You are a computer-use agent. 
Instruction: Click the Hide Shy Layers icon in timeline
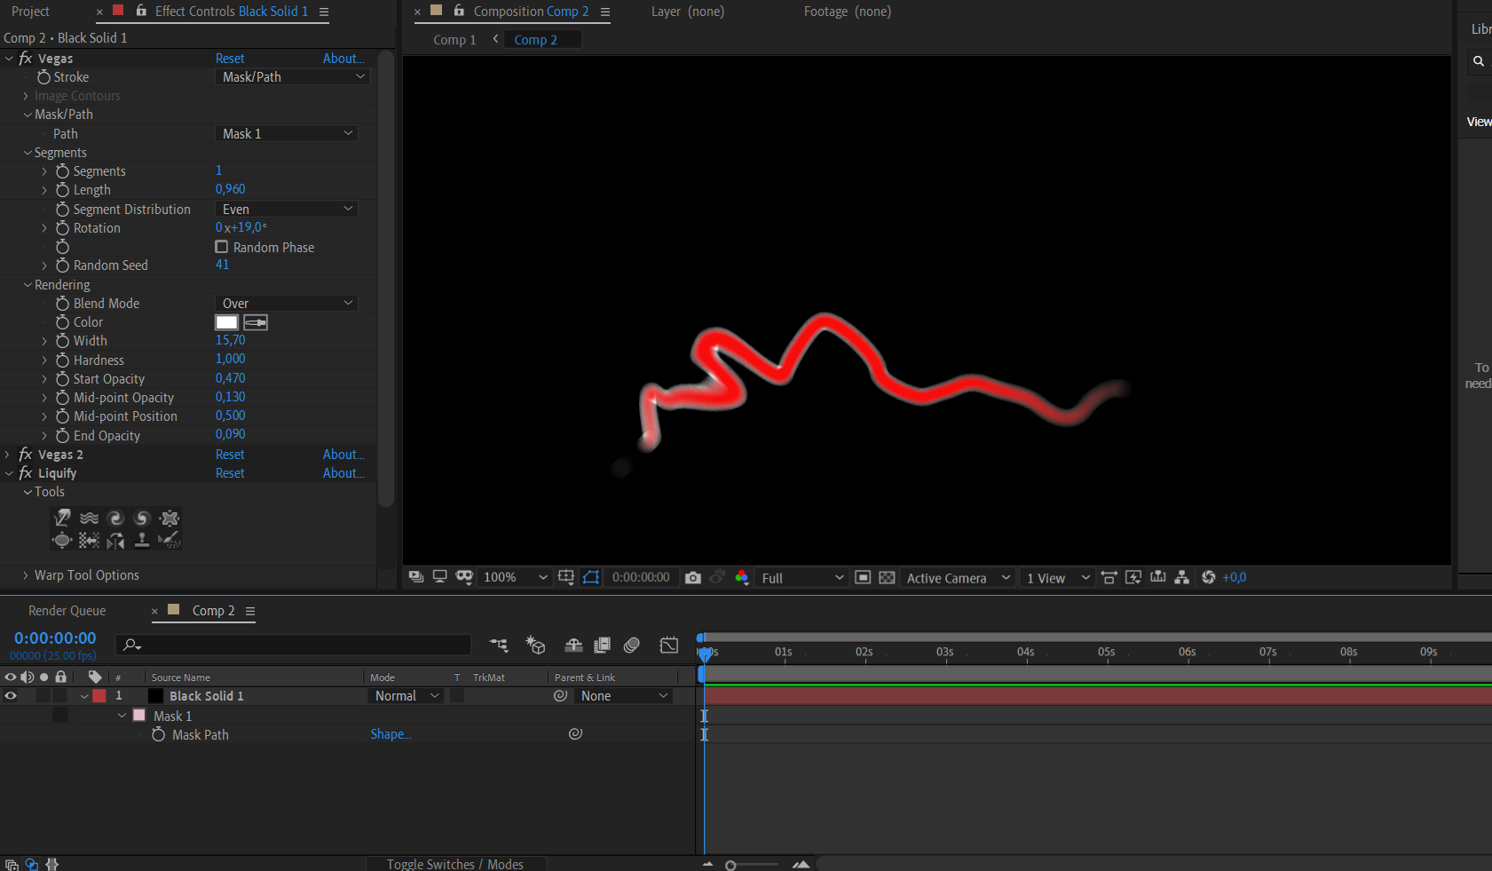click(573, 645)
